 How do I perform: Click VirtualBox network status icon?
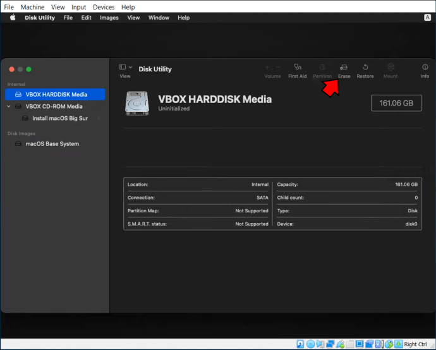coord(330,344)
